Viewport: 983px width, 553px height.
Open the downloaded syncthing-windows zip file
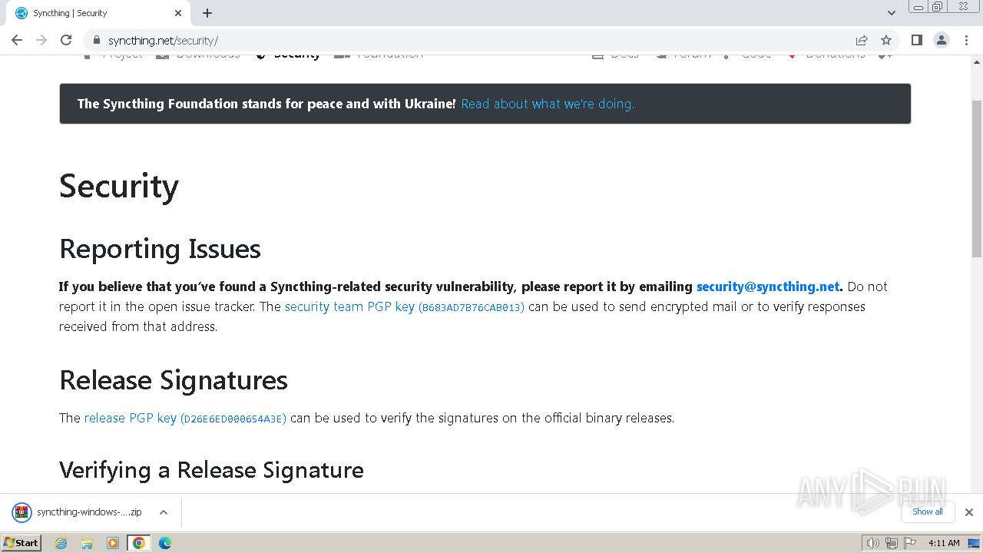[x=89, y=512]
